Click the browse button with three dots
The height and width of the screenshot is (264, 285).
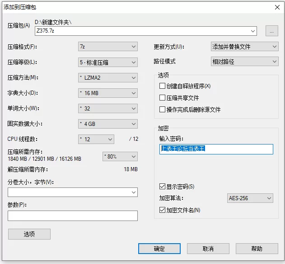[271, 31]
